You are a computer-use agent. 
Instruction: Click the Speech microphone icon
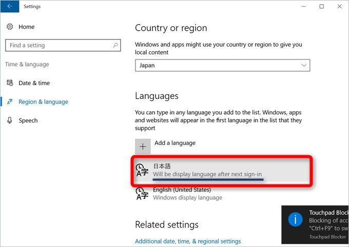click(10, 120)
